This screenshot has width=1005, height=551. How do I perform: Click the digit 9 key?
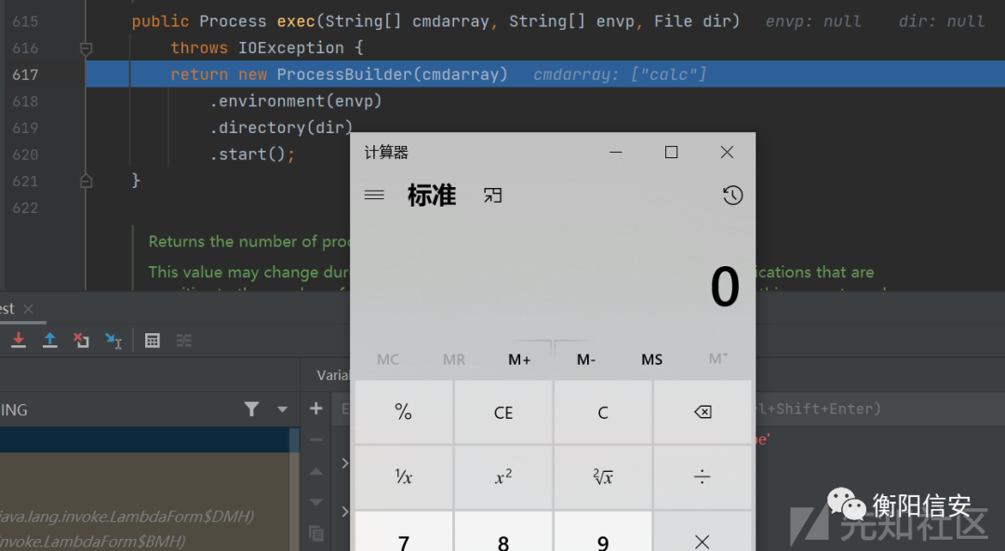click(603, 531)
